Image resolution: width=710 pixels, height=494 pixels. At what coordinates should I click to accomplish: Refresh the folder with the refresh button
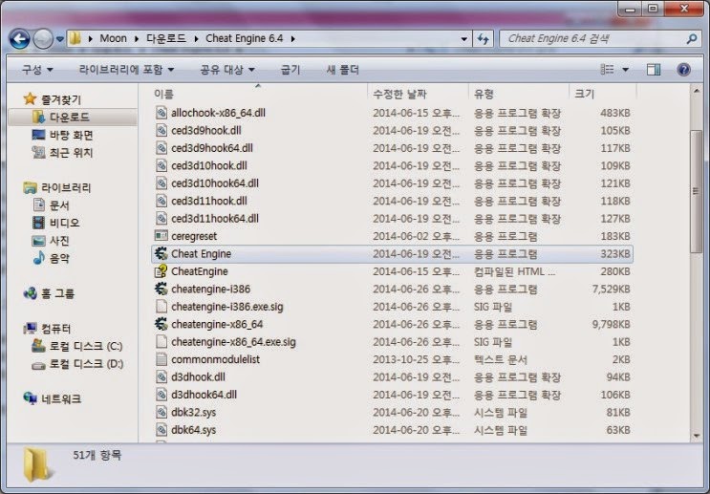point(484,39)
